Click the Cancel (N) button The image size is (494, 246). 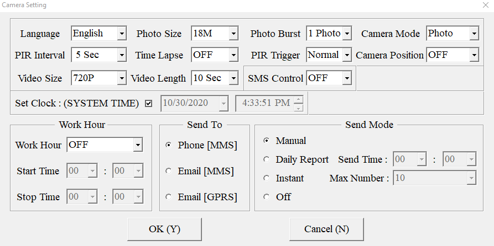(326, 229)
